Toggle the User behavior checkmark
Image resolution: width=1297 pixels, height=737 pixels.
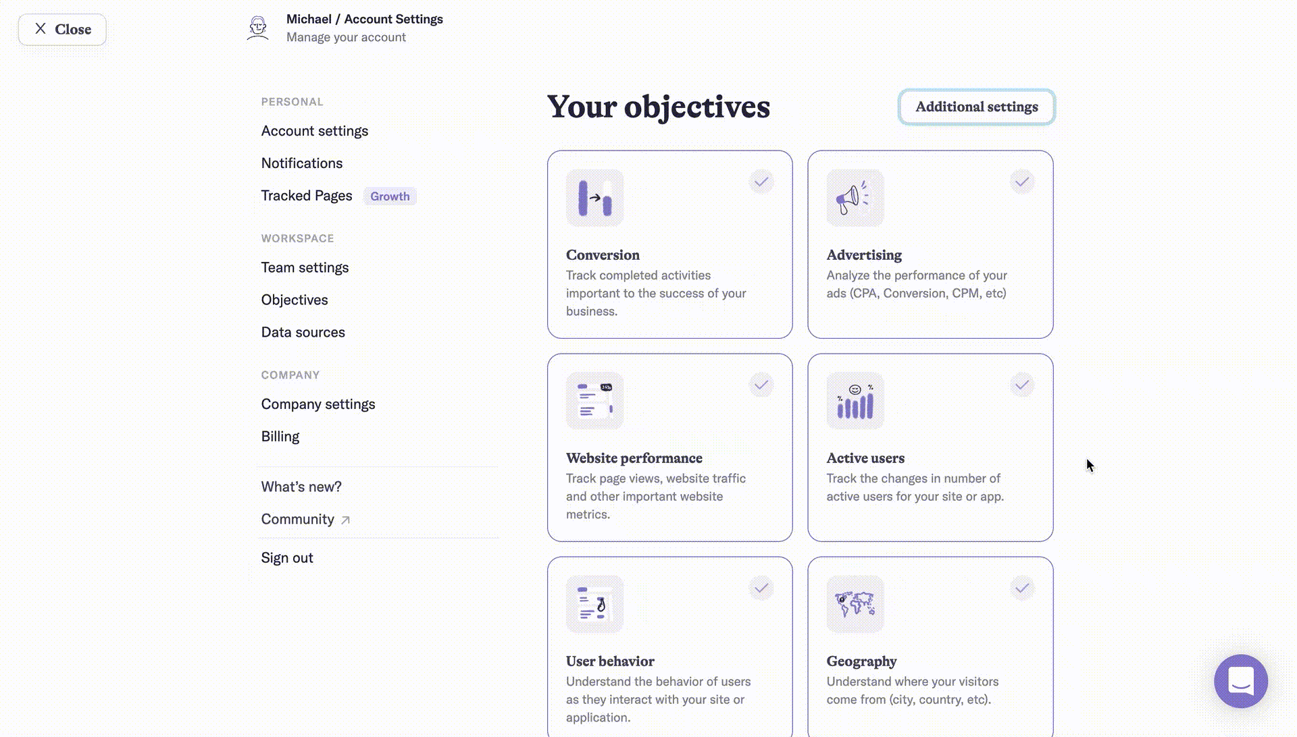761,588
